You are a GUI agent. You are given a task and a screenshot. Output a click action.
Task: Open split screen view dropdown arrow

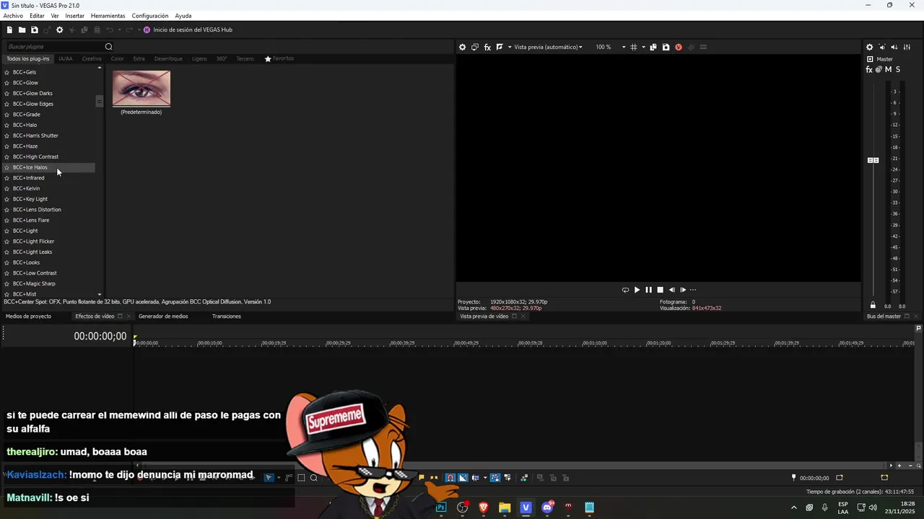[510, 47]
